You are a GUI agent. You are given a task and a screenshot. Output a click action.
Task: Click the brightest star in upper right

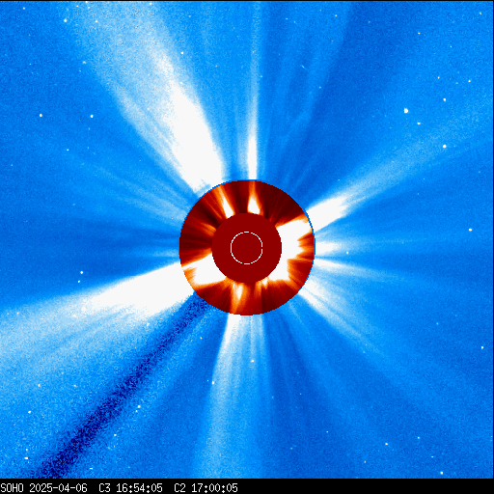click(406, 111)
